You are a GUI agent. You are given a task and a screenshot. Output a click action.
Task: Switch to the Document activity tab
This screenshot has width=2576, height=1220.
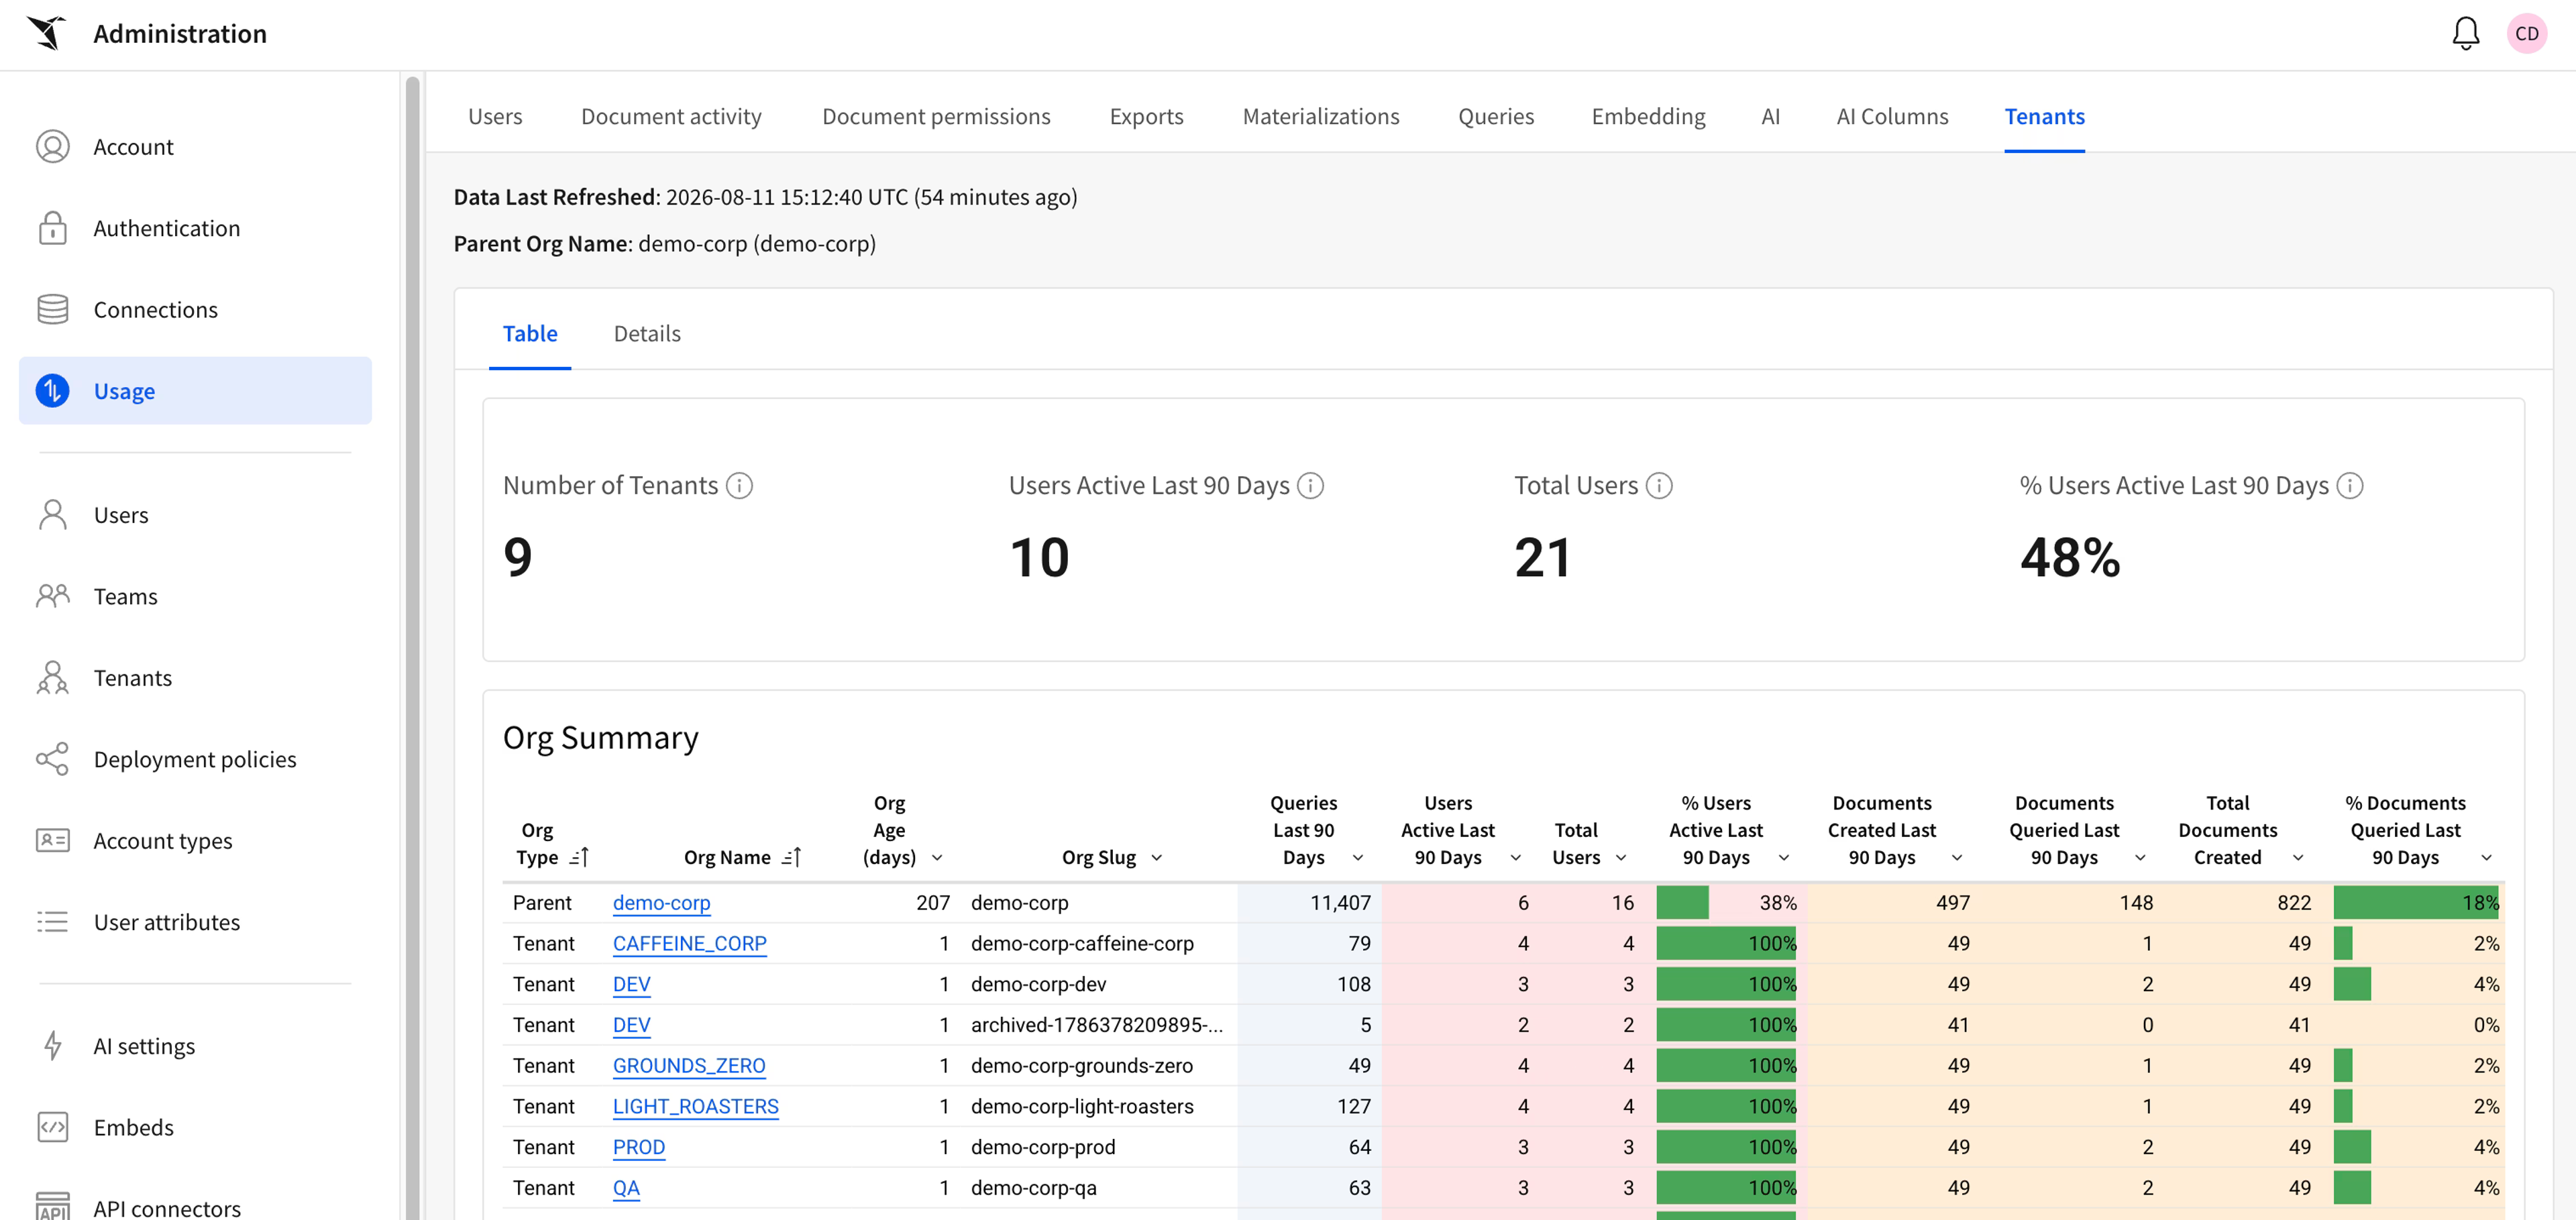click(x=671, y=117)
